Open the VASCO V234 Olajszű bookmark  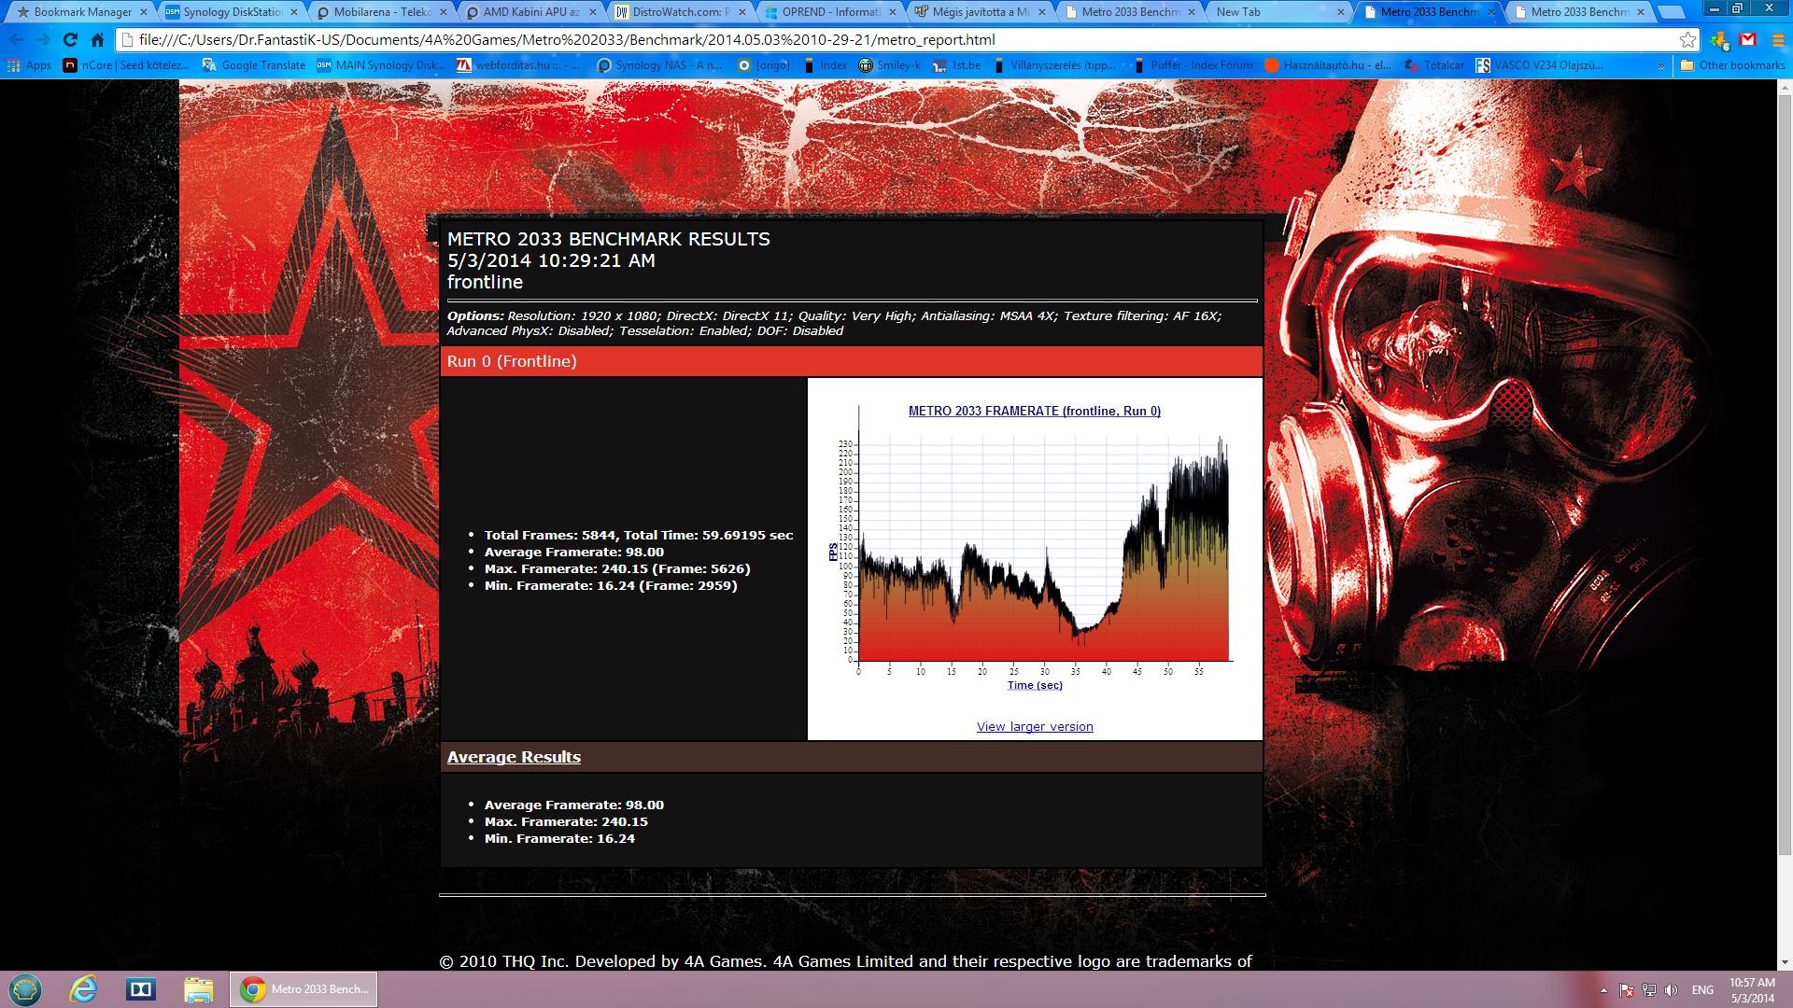coord(1540,65)
